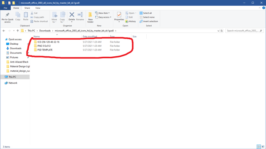This screenshot has width=266, height=149.
Task: Go up one folder level
Action: (x=17, y=31)
